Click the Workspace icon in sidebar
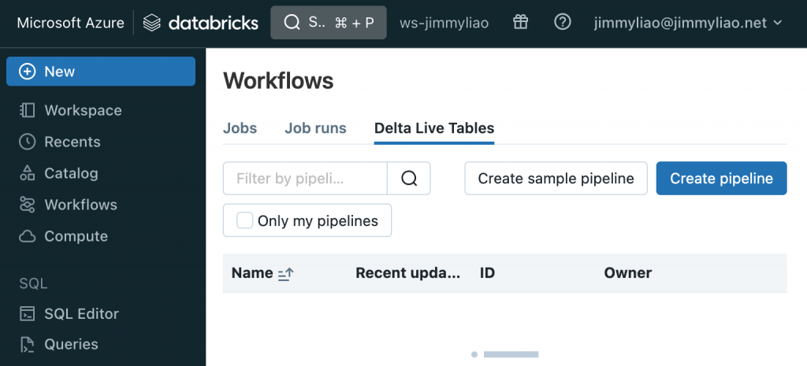 28,110
